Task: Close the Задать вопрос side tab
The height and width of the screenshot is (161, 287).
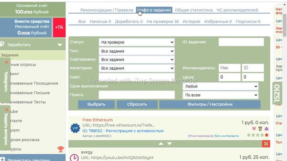Action: click(7, 110)
